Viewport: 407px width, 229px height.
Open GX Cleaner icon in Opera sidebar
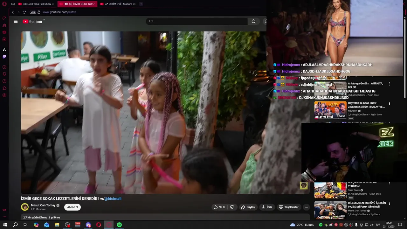click(4, 25)
